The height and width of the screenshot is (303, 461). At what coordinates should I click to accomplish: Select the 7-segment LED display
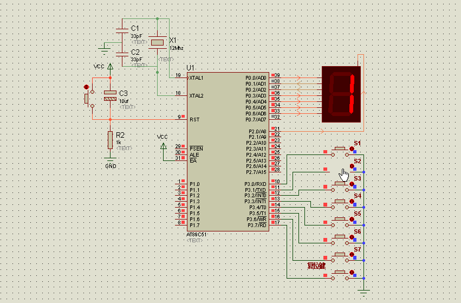(x=341, y=94)
